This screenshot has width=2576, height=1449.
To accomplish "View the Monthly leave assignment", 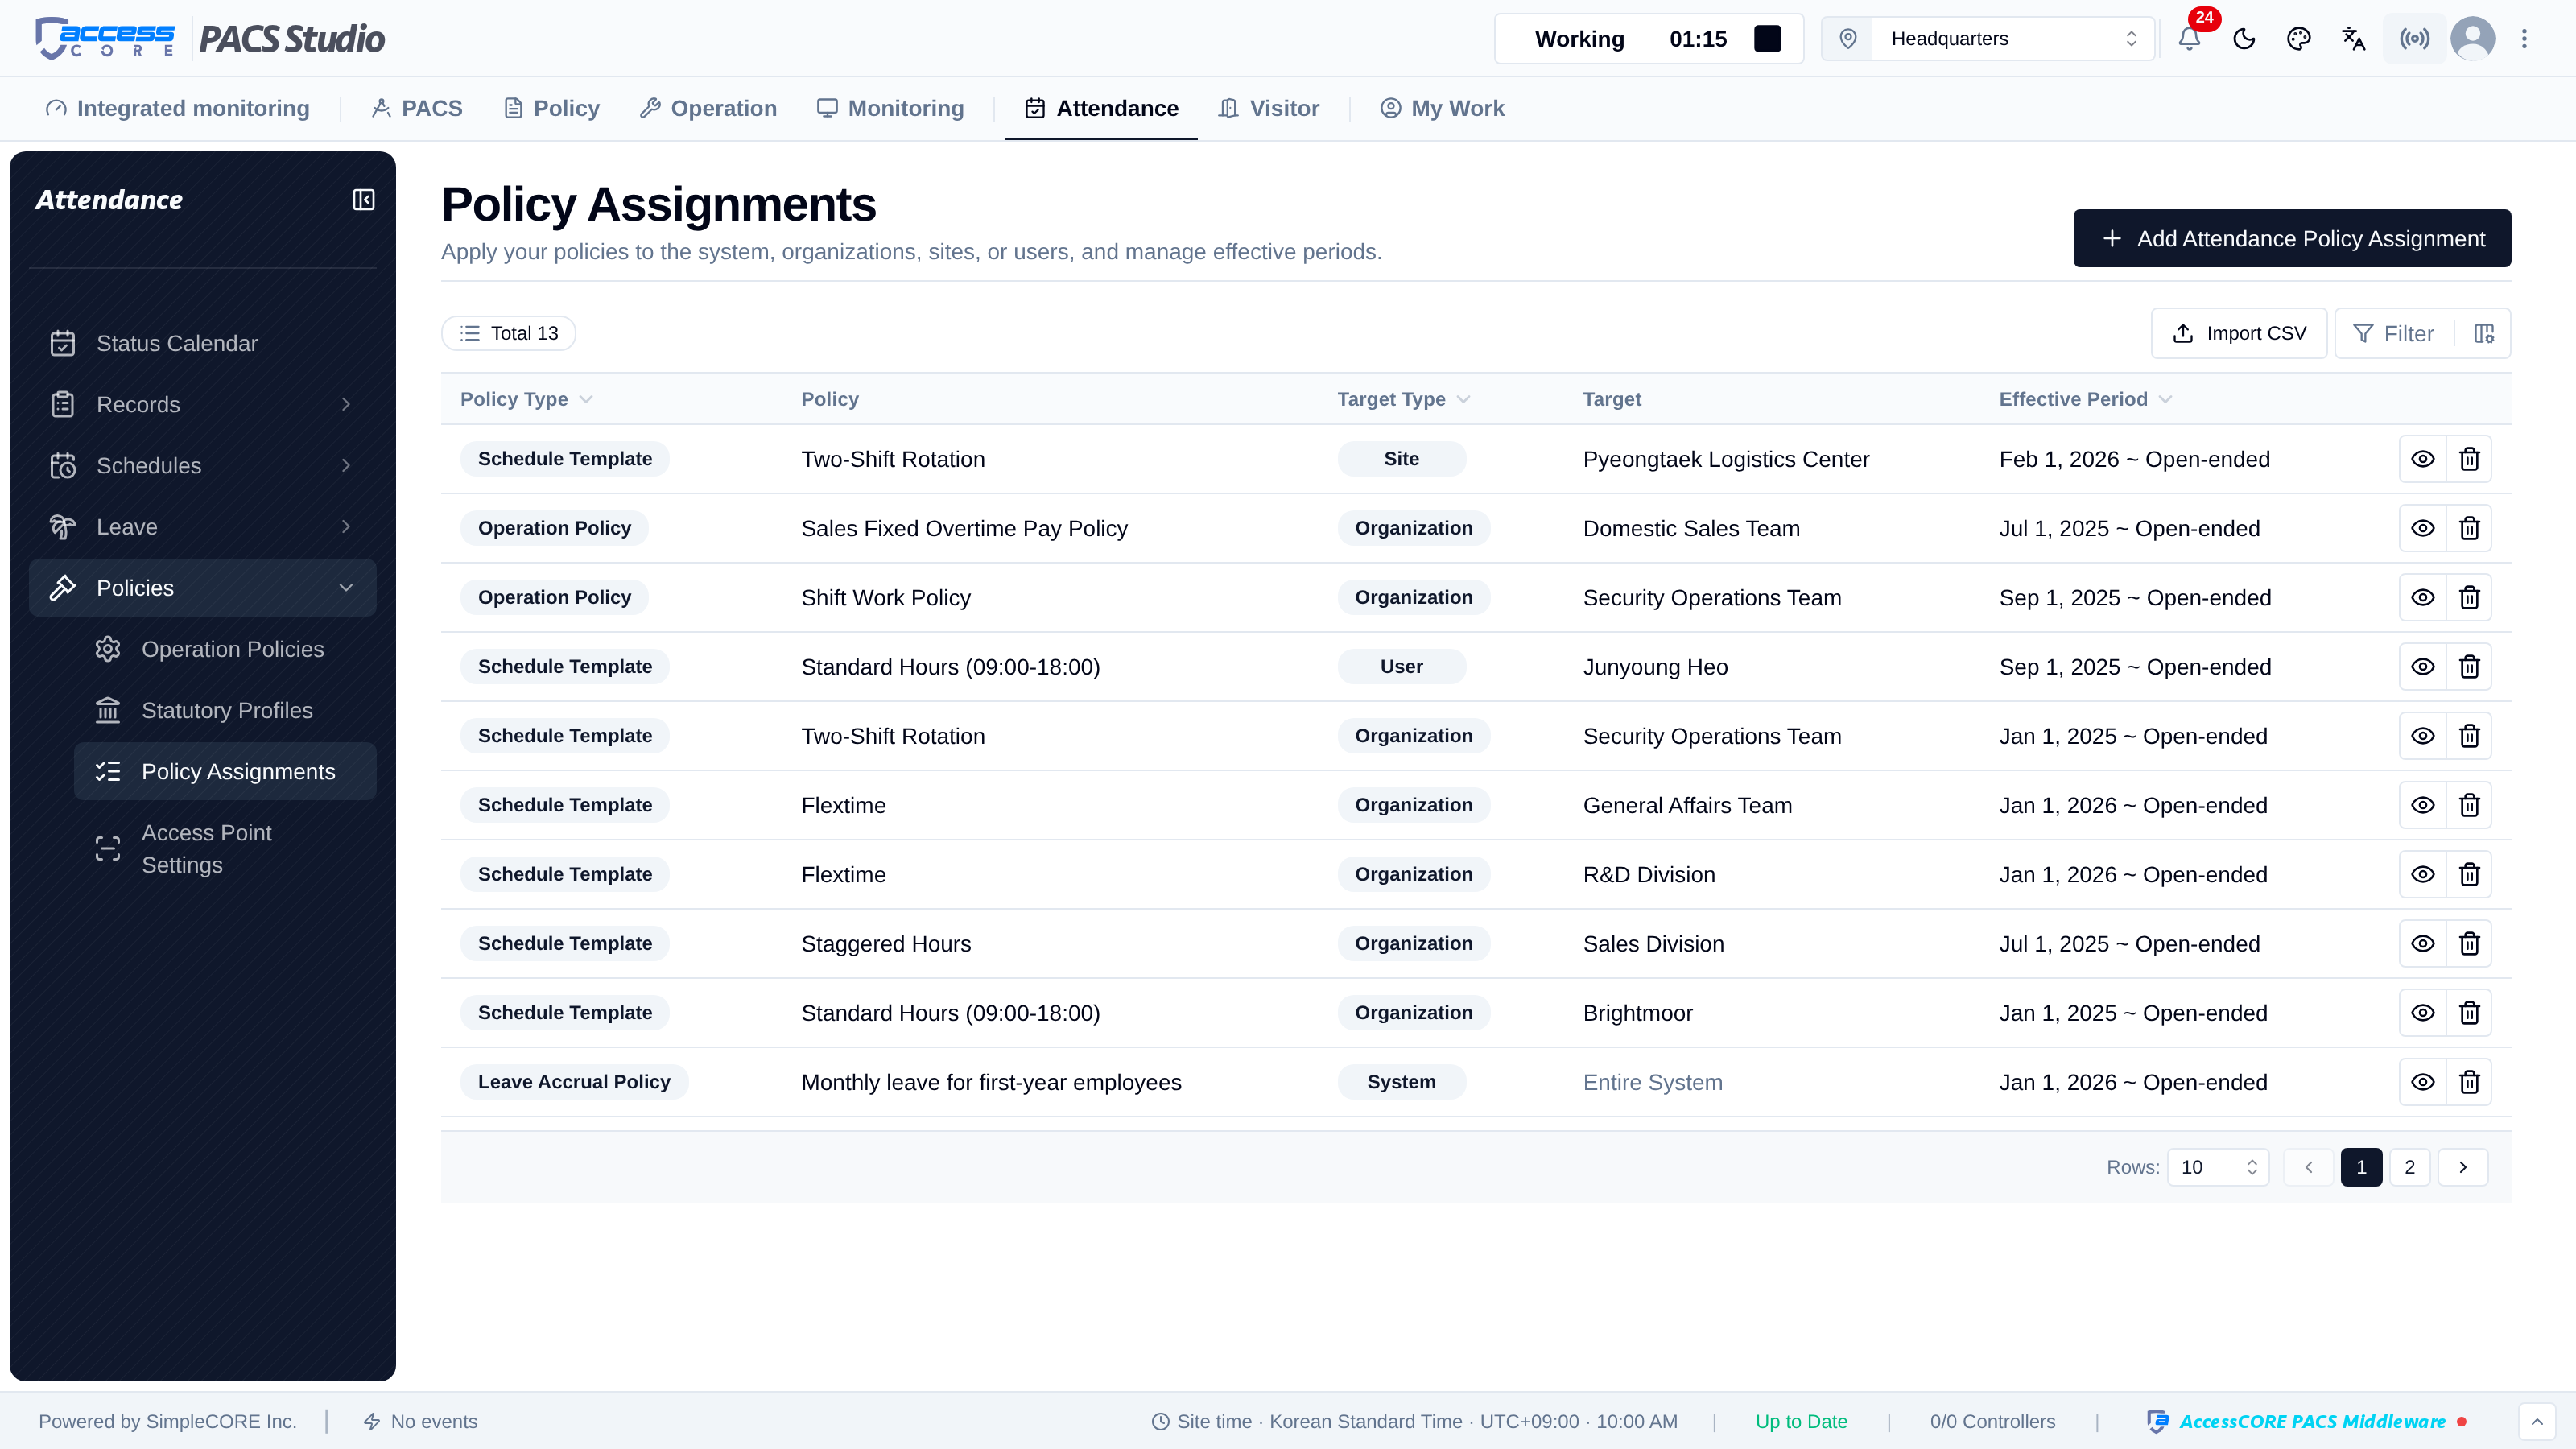I will click(x=2423, y=1082).
